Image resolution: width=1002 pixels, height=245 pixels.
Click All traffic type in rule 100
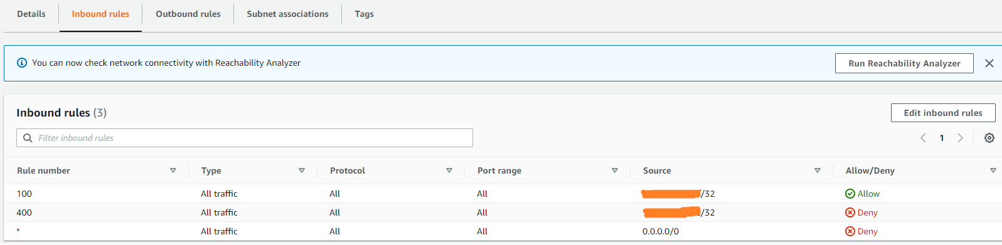pyautogui.click(x=219, y=194)
